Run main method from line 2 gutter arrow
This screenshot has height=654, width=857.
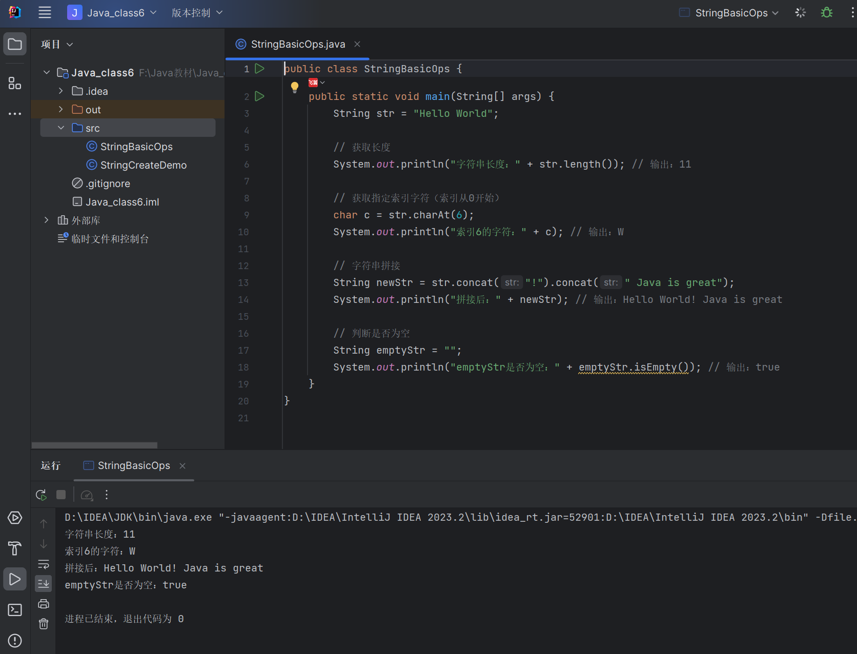[x=260, y=96]
